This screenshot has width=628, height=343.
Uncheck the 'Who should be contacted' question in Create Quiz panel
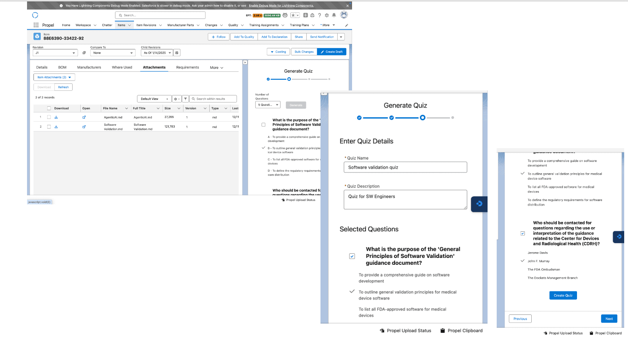(523, 233)
